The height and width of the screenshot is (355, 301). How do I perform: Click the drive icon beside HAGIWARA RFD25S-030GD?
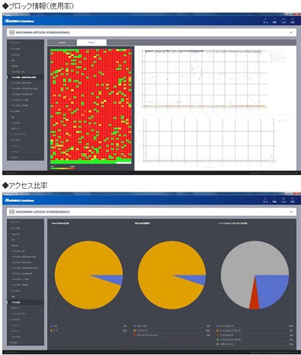pos(12,32)
